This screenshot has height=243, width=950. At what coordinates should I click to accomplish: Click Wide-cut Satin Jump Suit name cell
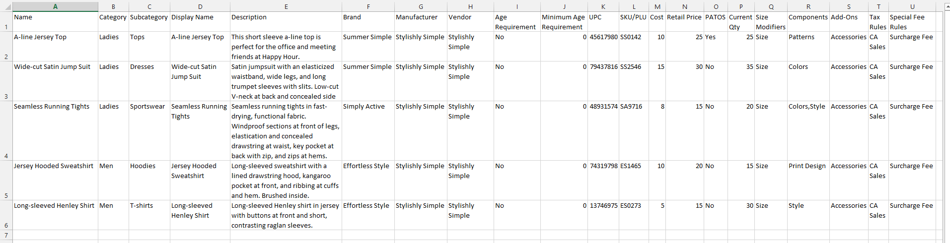pyautogui.click(x=55, y=81)
